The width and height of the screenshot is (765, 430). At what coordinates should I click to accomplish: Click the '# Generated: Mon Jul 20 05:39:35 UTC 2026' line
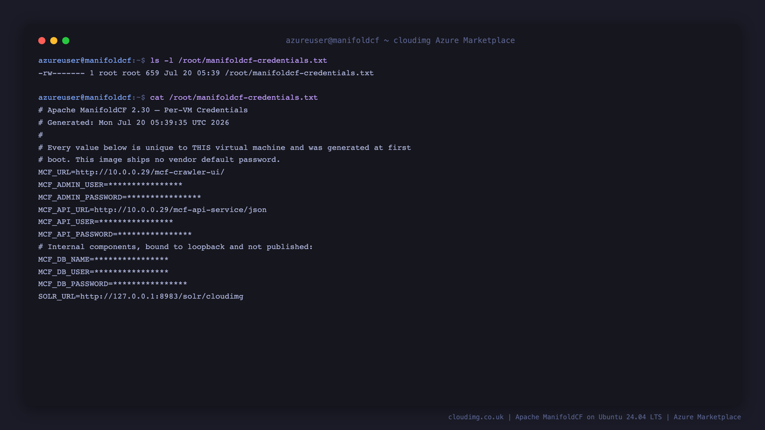(134, 122)
